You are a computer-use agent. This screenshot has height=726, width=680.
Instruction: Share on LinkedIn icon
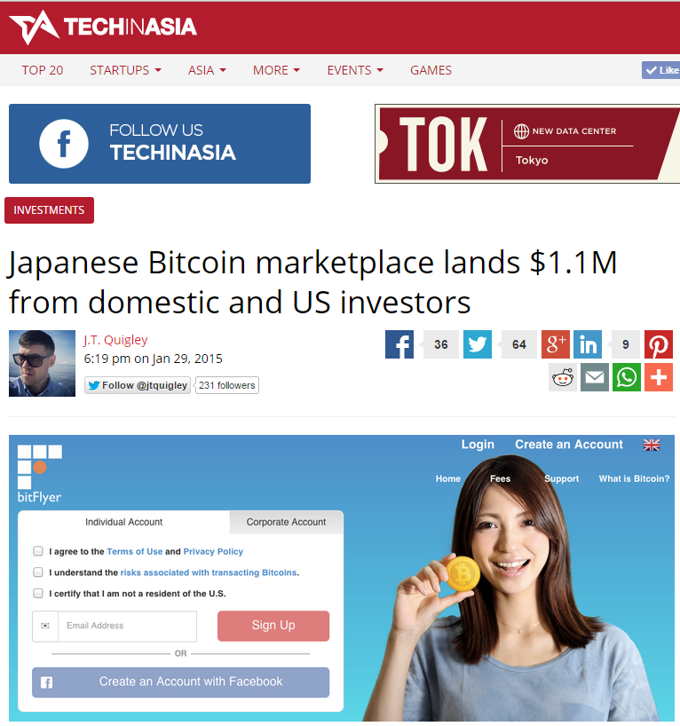[588, 344]
